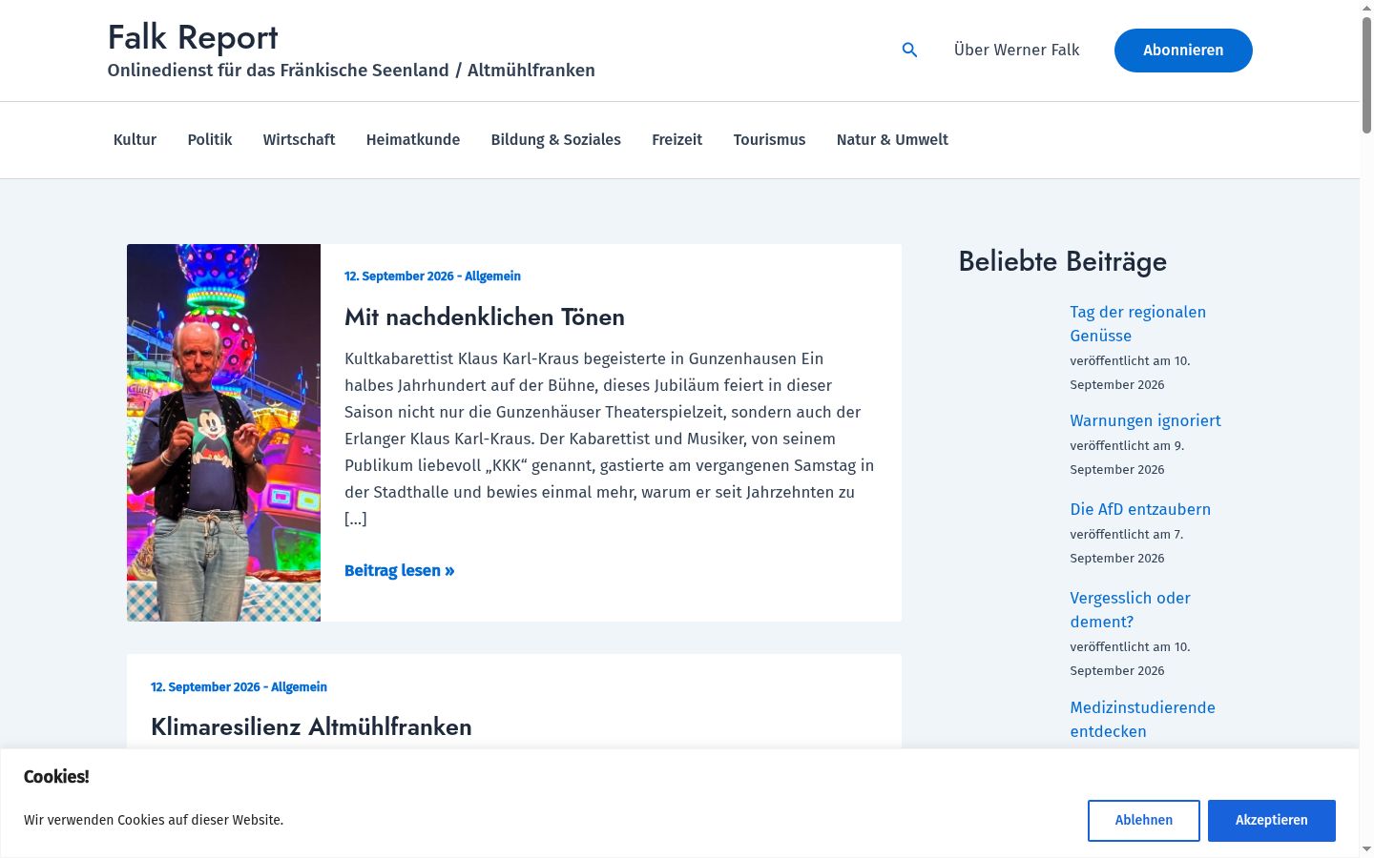
Task: Click 'Wir verwenden Cookies auf dieser Website.' text
Action: pos(154,820)
